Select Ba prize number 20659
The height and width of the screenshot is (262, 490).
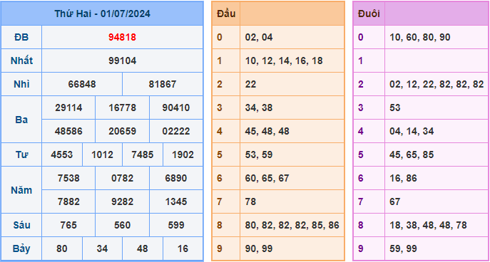pos(122,131)
